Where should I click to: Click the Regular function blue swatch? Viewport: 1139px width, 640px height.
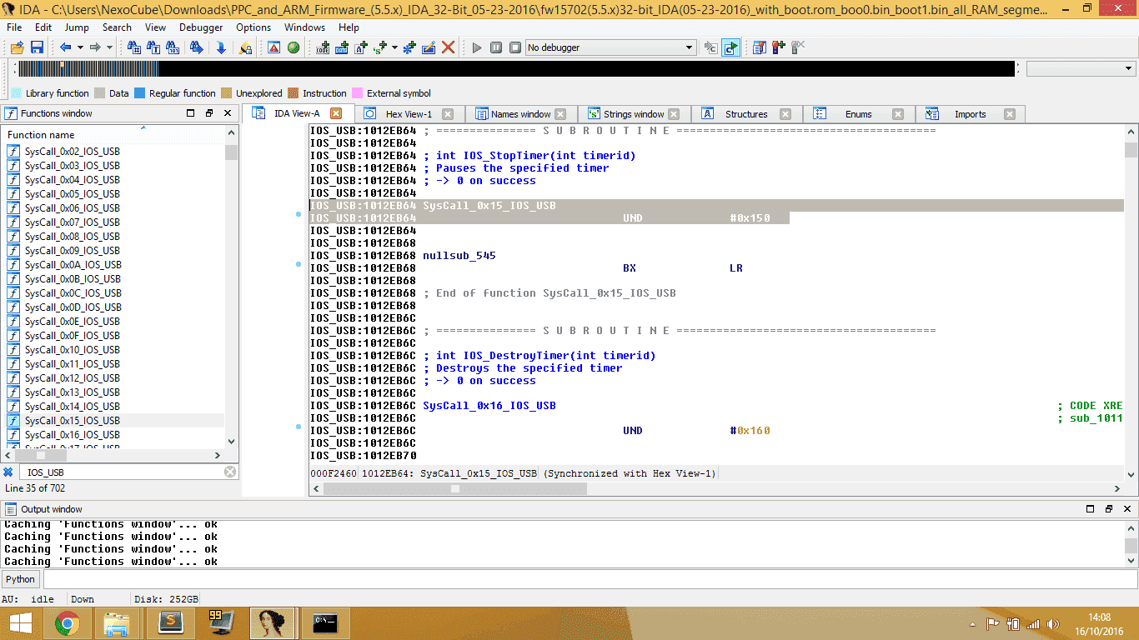tap(140, 93)
